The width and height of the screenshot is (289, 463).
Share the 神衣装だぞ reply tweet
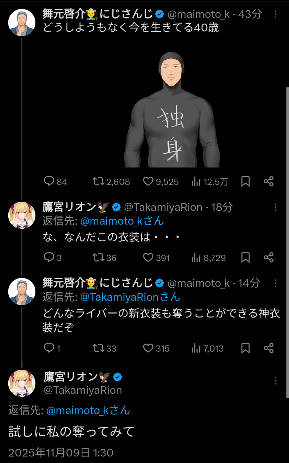[x=268, y=348]
